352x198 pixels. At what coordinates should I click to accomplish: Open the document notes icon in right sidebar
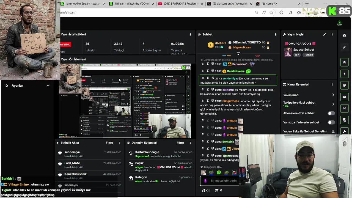pyautogui.click(x=344, y=85)
